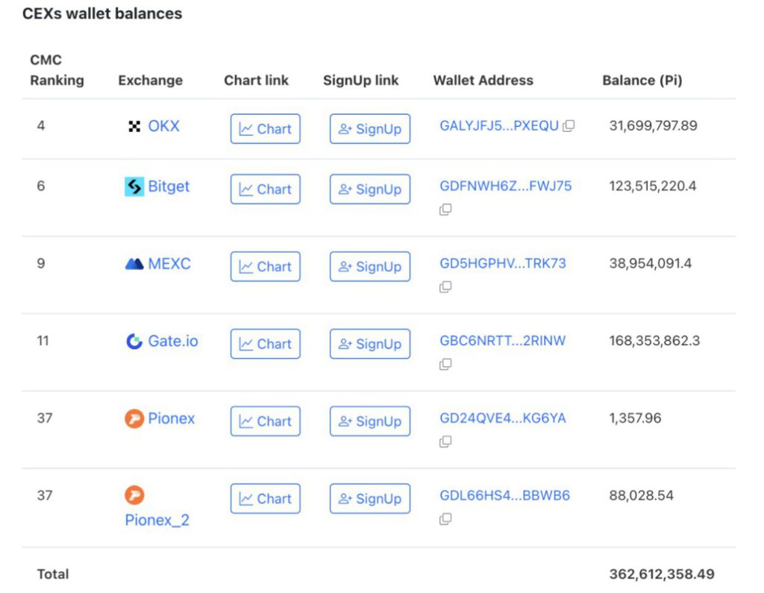Click the OKX exchange logo icon
764x593 pixels.
[134, 126]
